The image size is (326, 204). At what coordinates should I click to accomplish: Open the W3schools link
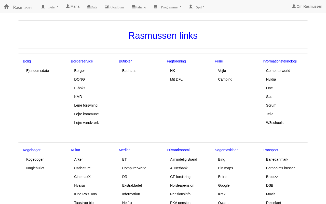(x=275, y=123)
